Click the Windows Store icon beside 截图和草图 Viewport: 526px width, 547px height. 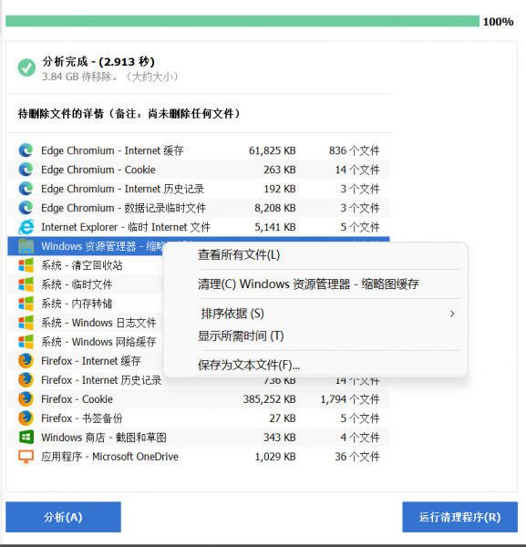pos(26,437)
